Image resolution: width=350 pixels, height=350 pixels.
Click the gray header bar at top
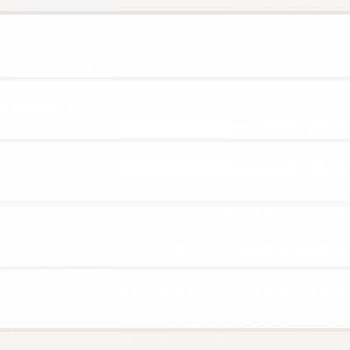pyautogui.click(x=175, y=5)
